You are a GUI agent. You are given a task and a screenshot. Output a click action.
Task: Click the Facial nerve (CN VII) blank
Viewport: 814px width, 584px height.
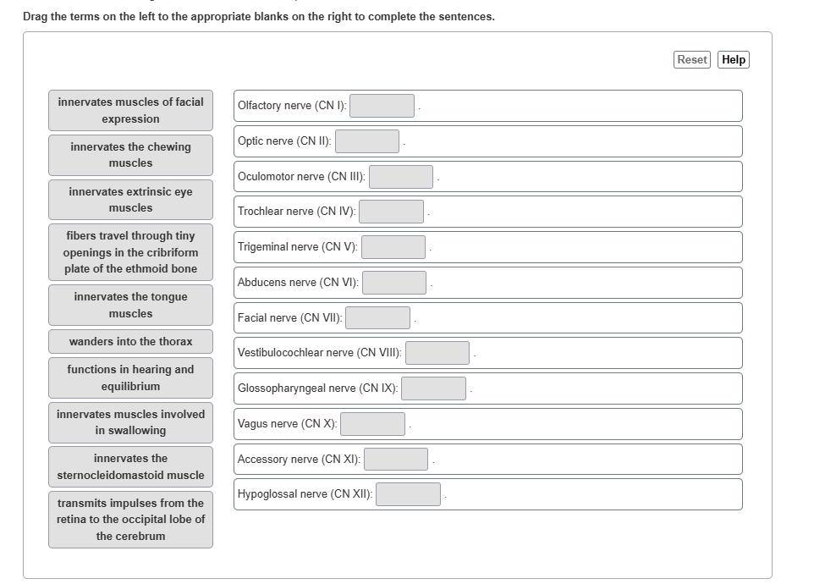point(377,318)
